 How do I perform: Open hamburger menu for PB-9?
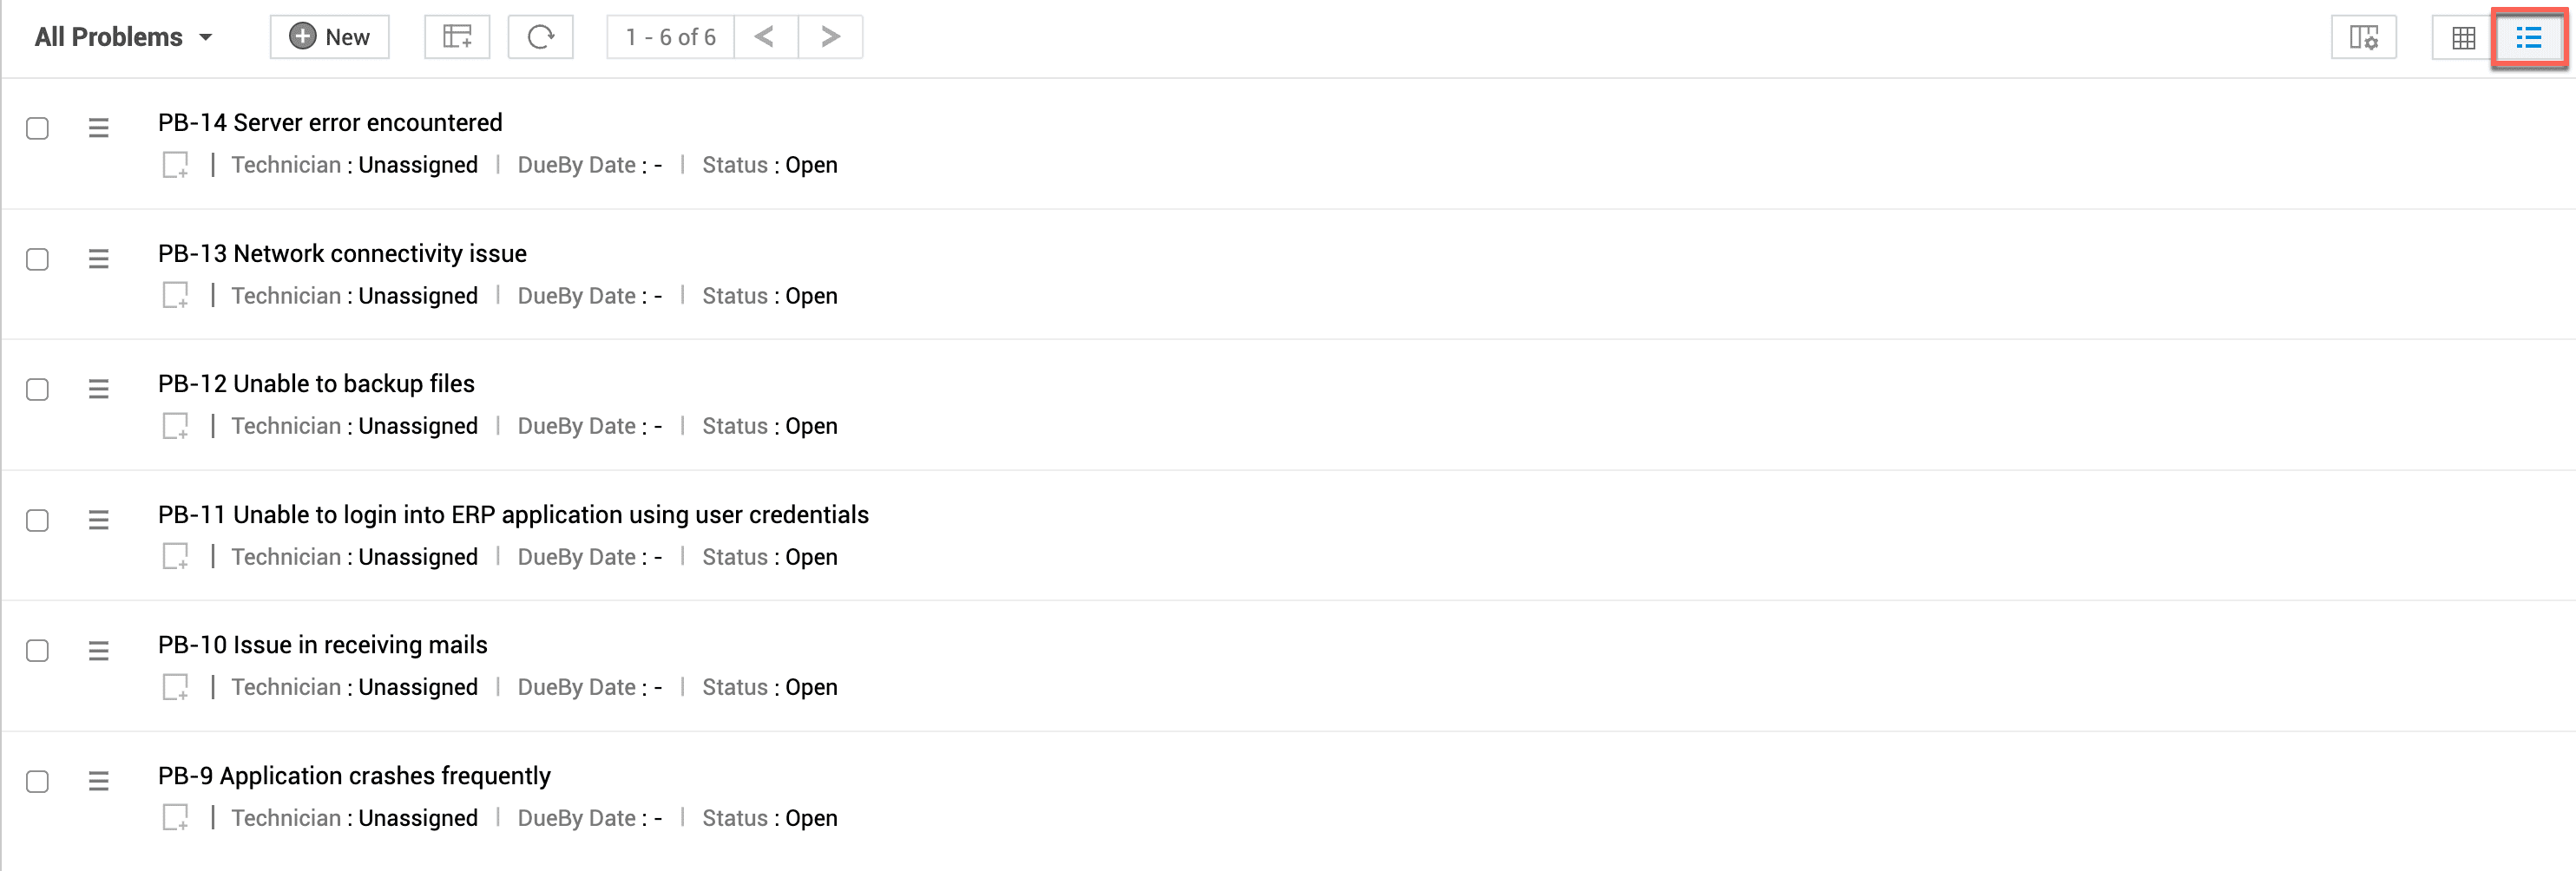pyautogui.click(x=98, y=781)
